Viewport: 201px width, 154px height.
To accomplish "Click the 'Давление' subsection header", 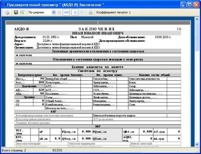I will (29, 86).
